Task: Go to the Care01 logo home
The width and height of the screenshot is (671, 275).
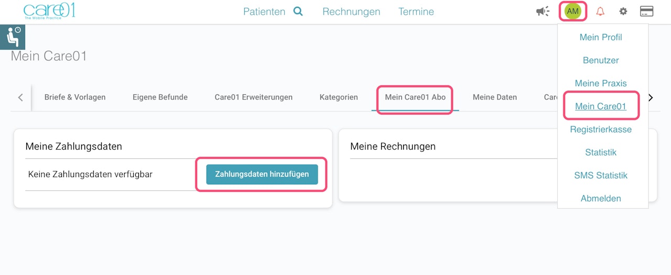Action: [x=49, y=10]
